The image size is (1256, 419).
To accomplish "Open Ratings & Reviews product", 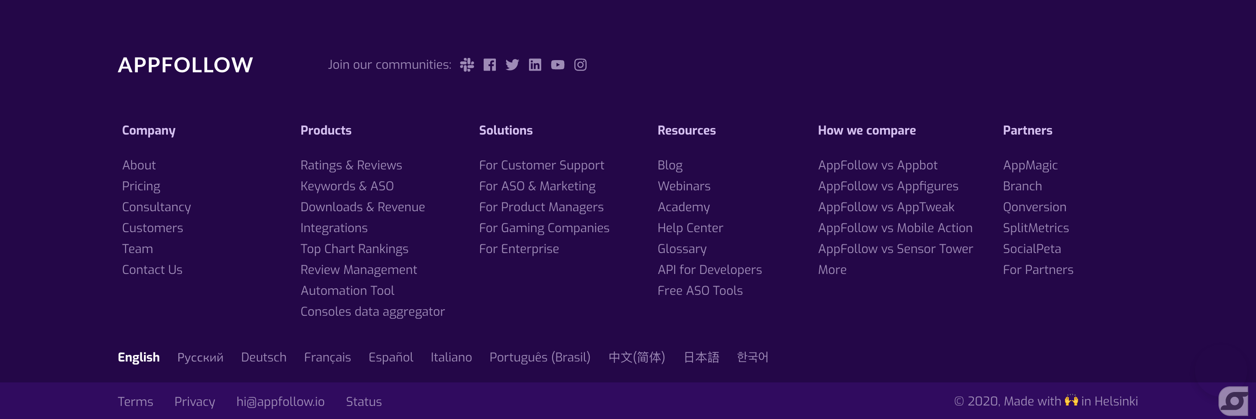I will [351, 165].
